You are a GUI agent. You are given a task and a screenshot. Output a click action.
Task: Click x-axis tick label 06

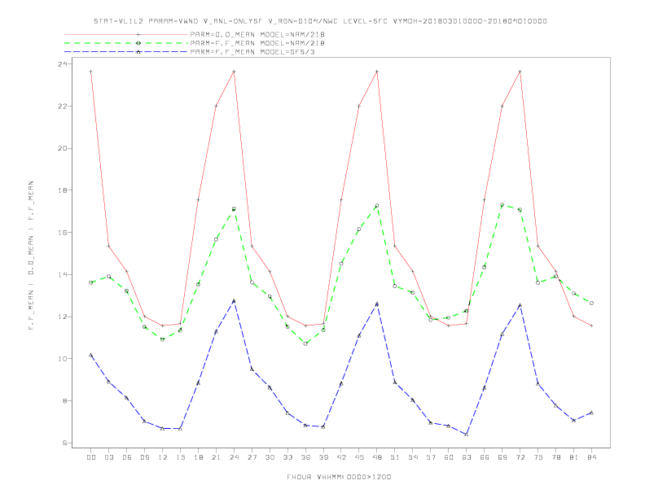point(127,457)
